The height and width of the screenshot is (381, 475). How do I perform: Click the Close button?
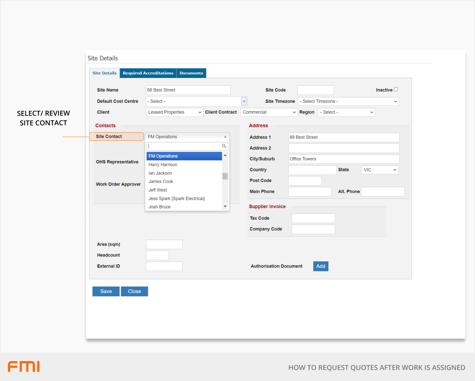point(134,291)
